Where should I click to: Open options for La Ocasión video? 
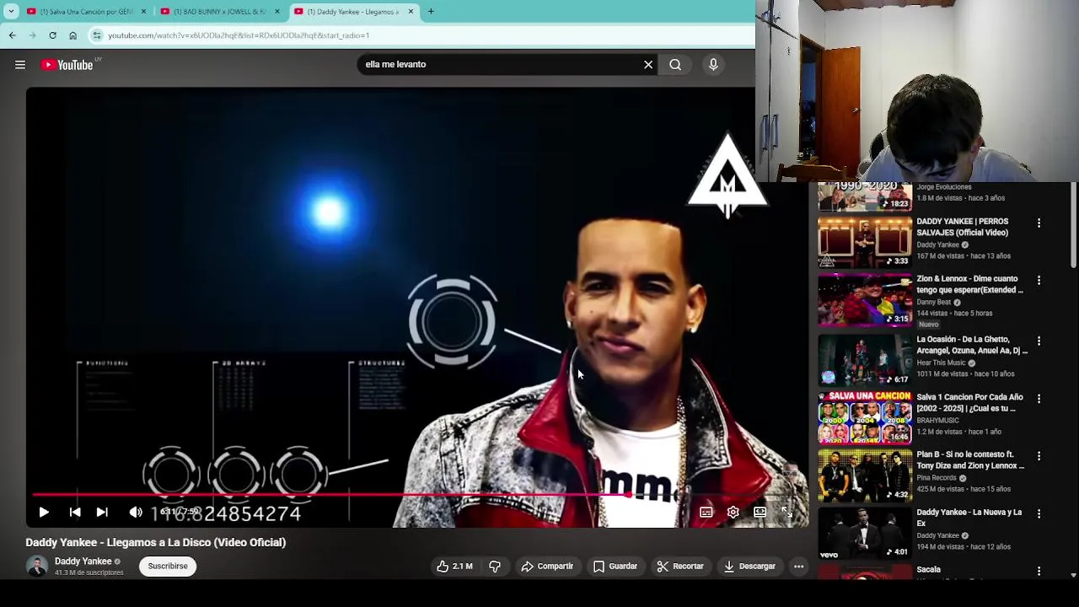tap(1039, 341)
